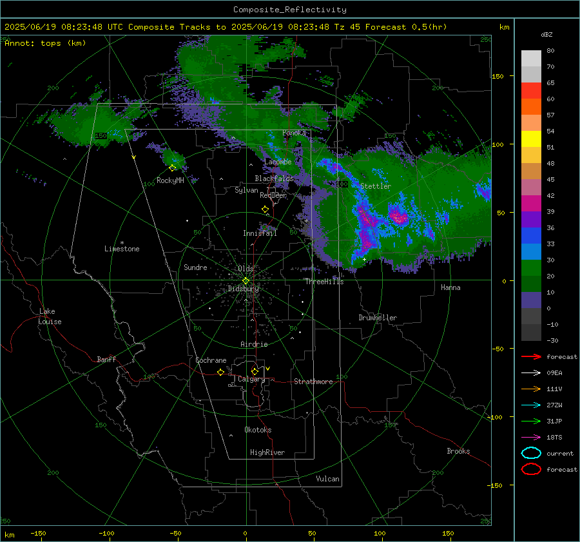Pick the yellow swatch between 54 and 51 dBZ
This screenshot has width=580, height=542.
(531, 139)
